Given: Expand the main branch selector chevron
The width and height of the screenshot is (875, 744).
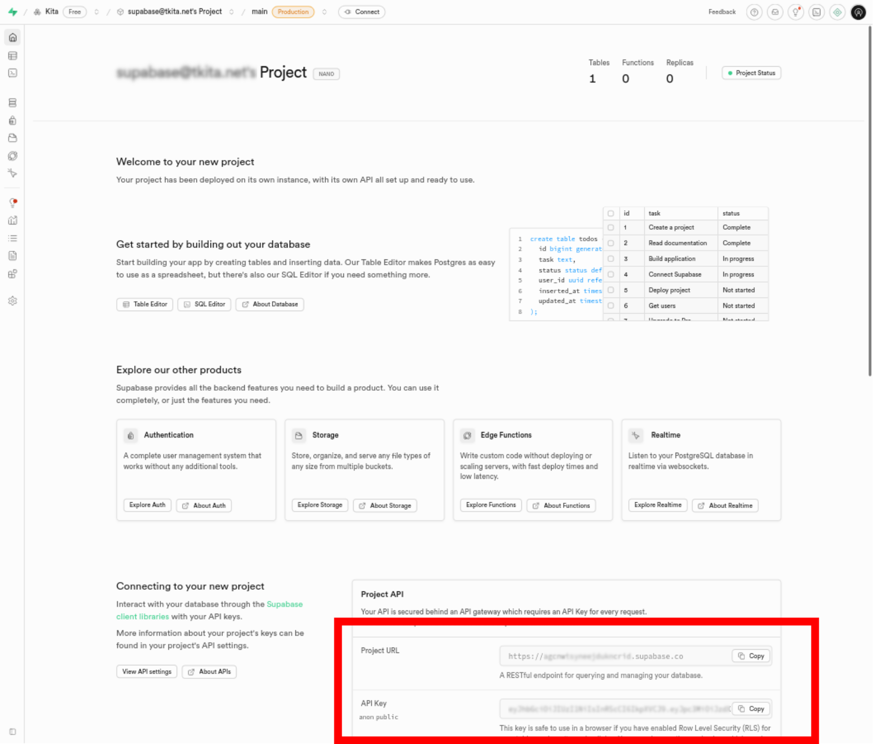Looking at the screenshot, I should (324, 12).
